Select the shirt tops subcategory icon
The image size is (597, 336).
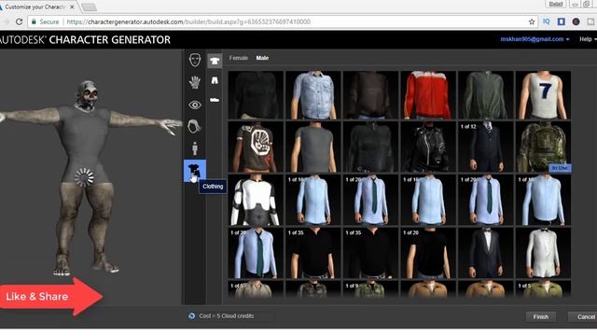click(x=215, y=61)
